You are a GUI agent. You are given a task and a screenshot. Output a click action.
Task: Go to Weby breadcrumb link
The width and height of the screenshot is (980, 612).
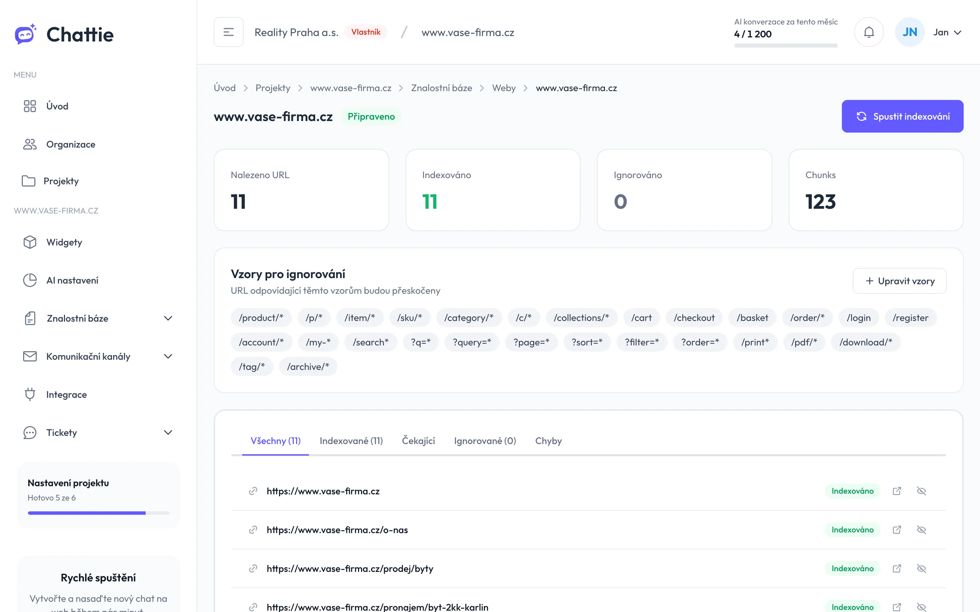[504, 88]
